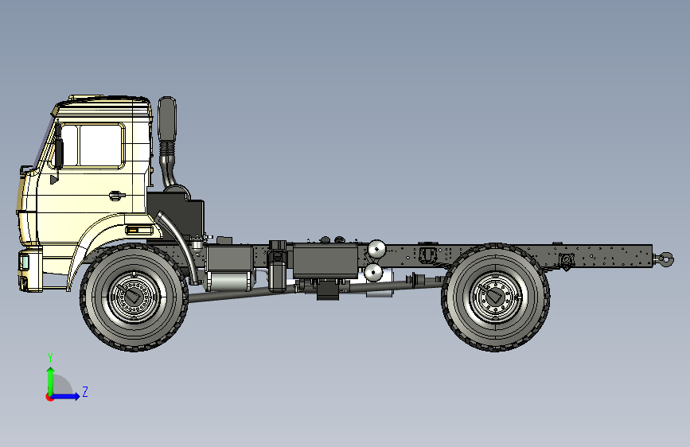The width and height of the screenshot is (690, 447).
Task: Select the upper spherical air tank
Action: (376, 249)
